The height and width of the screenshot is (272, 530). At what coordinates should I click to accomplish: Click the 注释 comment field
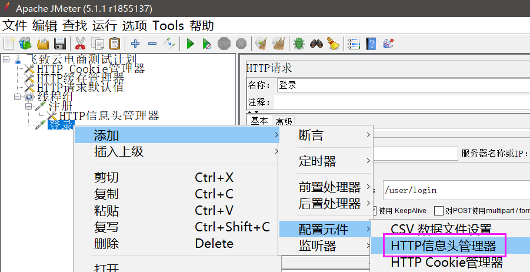tap(402, 102)
